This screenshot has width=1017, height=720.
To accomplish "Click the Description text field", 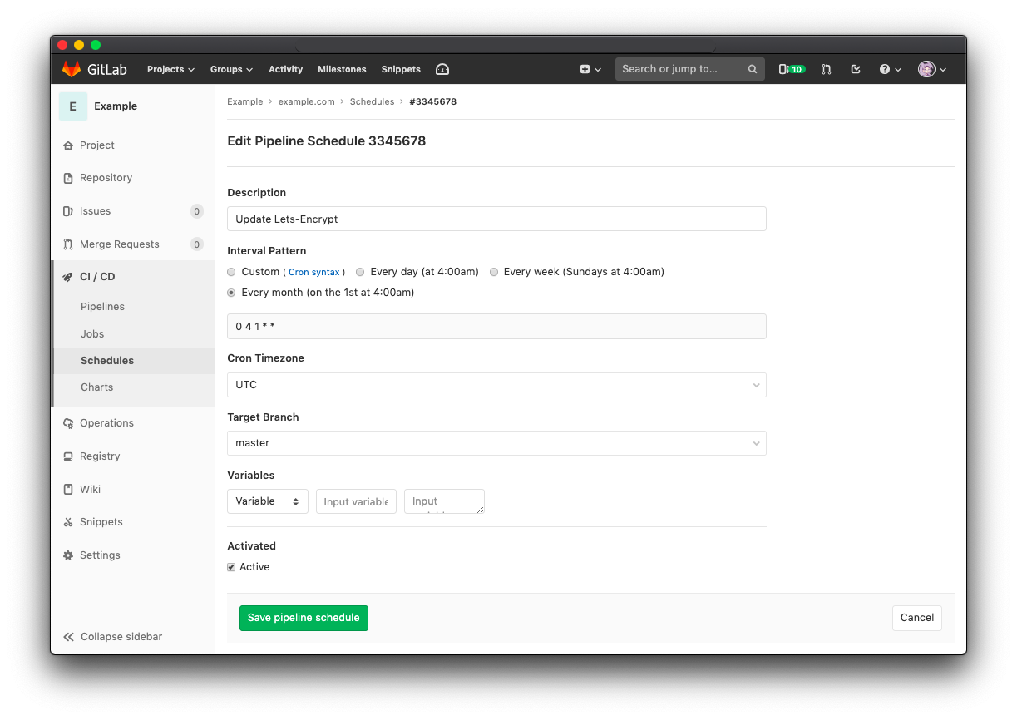I will tap(496, 219).
